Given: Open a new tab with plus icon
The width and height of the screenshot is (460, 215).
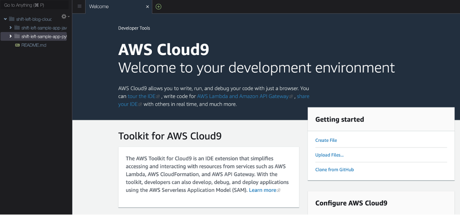Looking at the screenshot, I should 158,6.
